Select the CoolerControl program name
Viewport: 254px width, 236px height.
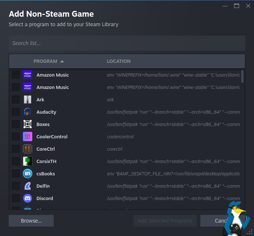52,137
